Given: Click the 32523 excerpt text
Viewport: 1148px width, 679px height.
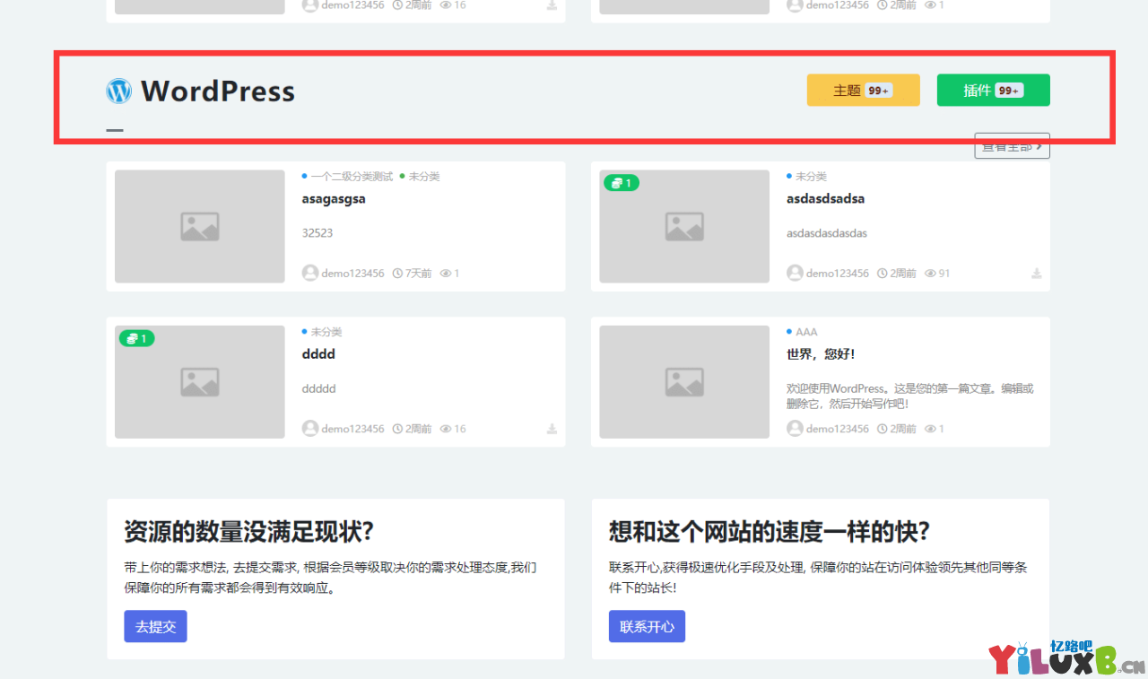Looking at the screenshot, I should [x=317, y=233].
